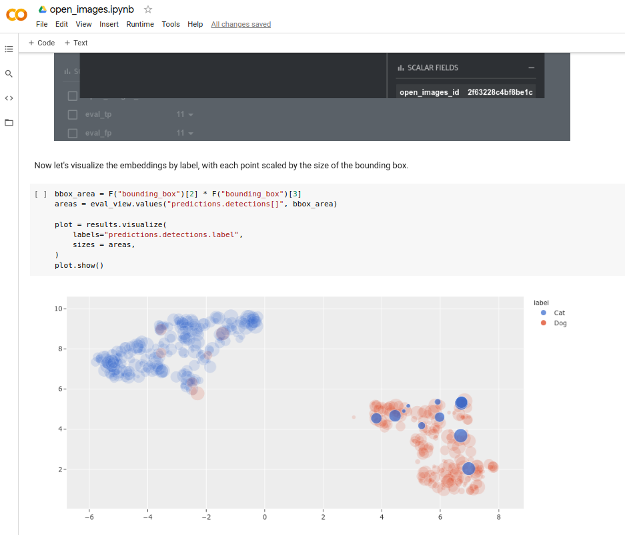Open the Tools menu
Screen dimensions: 625x535
pos(171,24)
